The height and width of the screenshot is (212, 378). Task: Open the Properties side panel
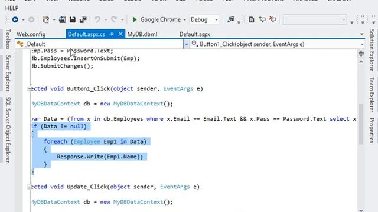(x=372, y=130)
